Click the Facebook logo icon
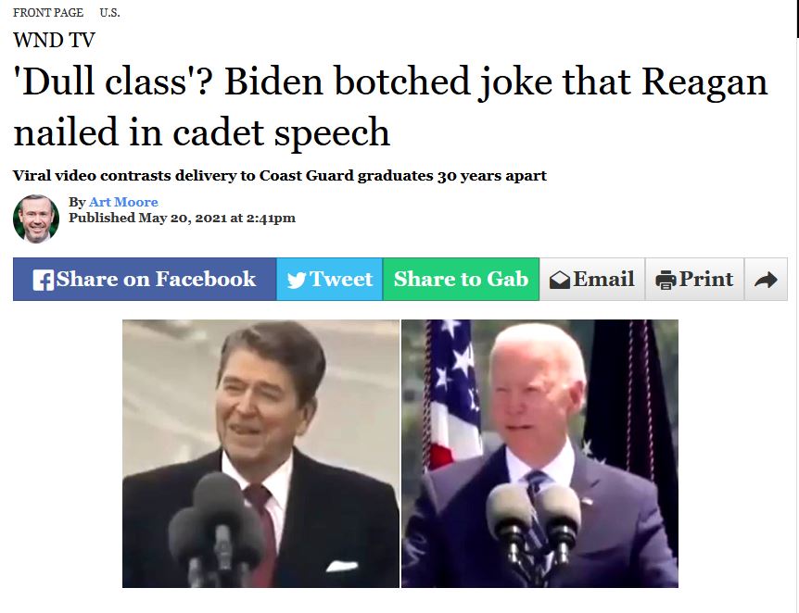This screenshot has width=799, height=613. [44, 280]
